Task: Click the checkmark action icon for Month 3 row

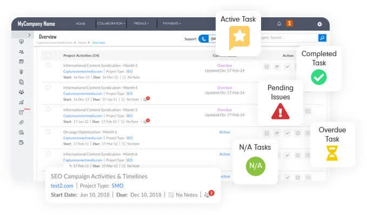Action: pyautogui.click(x=287, y=67)
